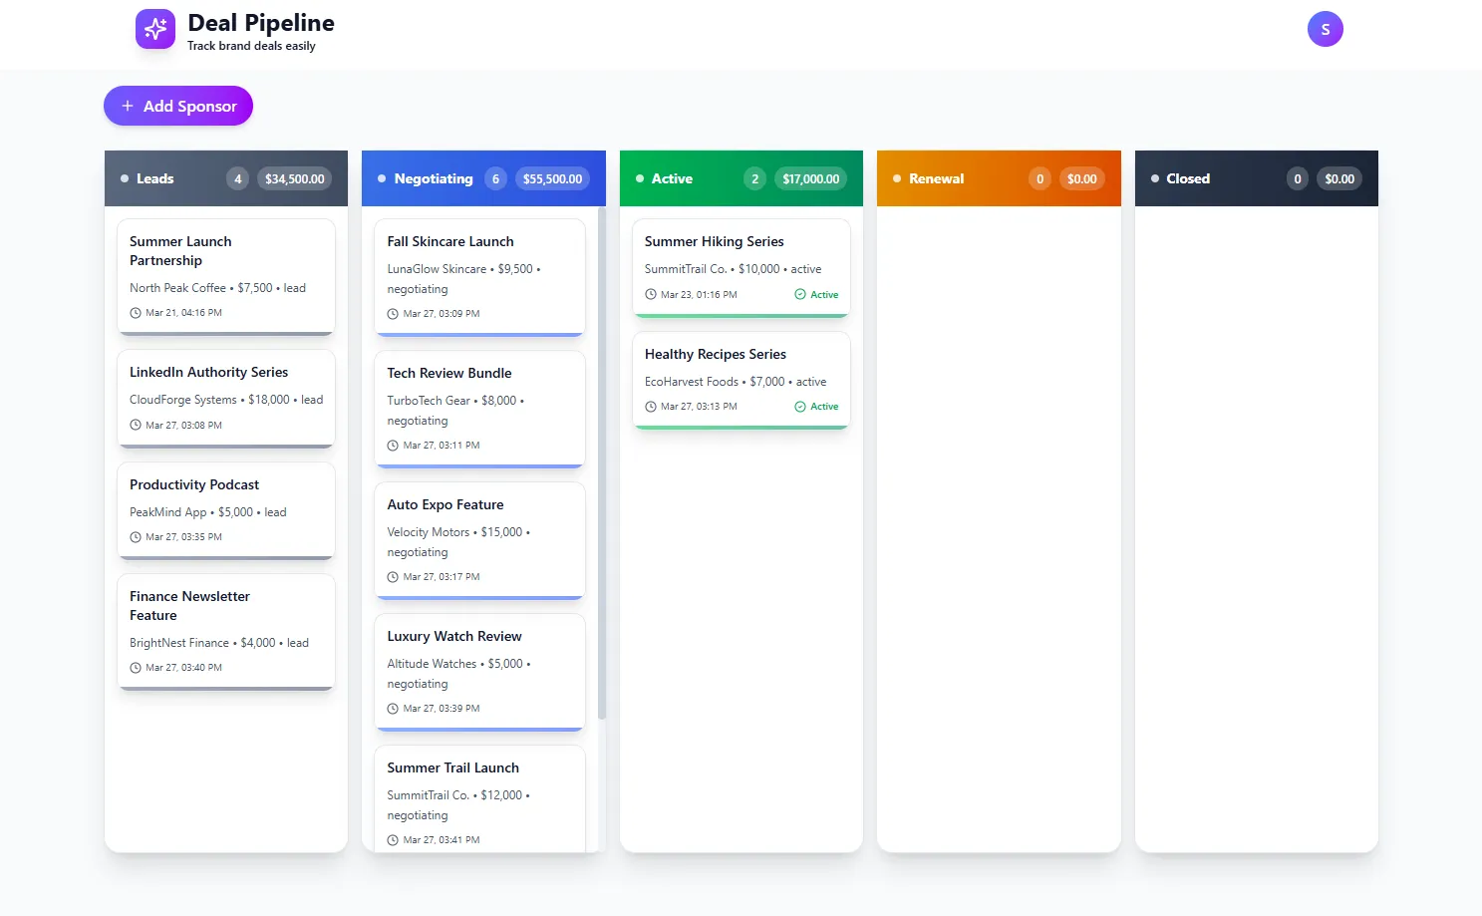Click the Add Sponsor button
The image size is (1482, 916).
[x=178, y=106]
